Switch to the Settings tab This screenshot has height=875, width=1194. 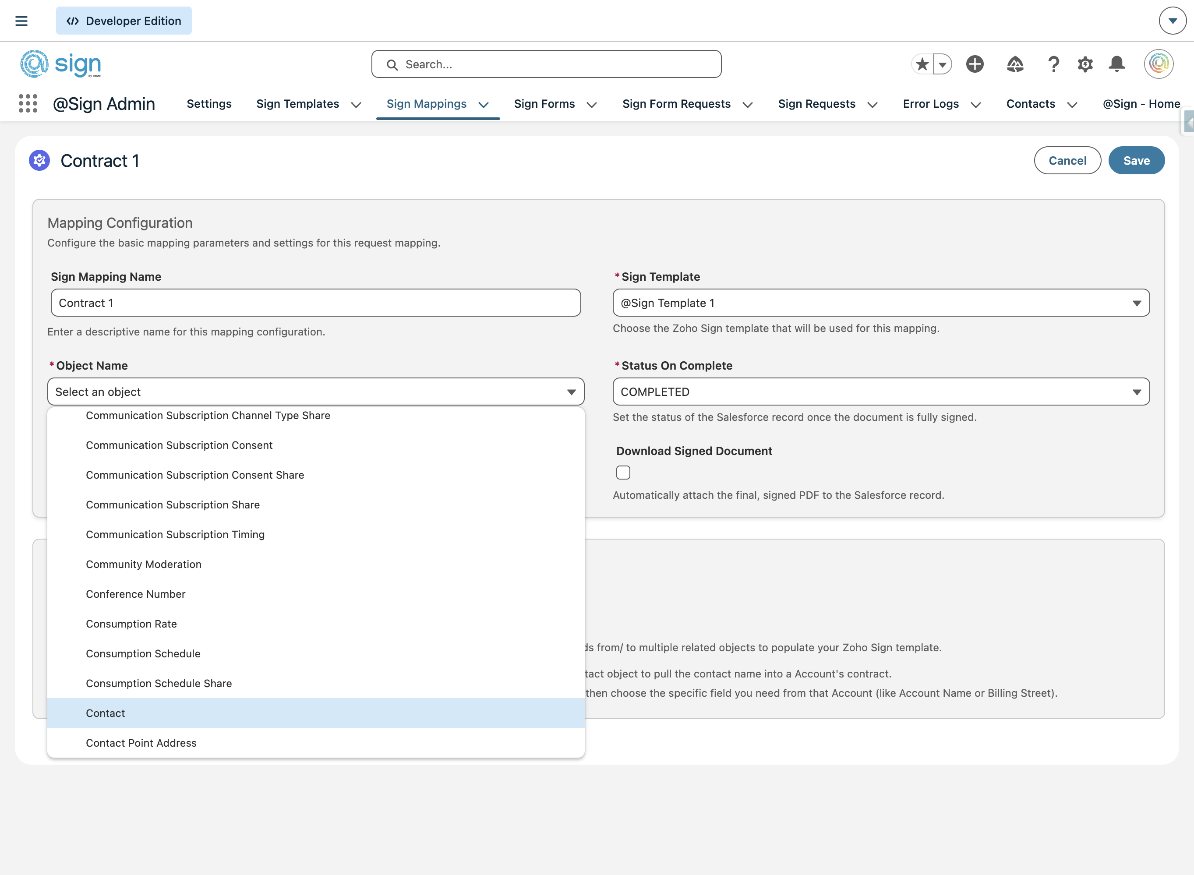tap(209, 104)
